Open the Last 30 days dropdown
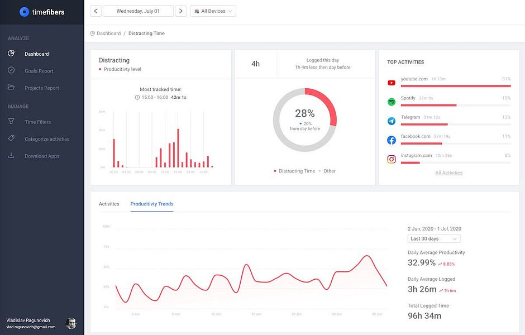Image resolution: width=525 pixels, height=335 pixels. tap(434, 238)
